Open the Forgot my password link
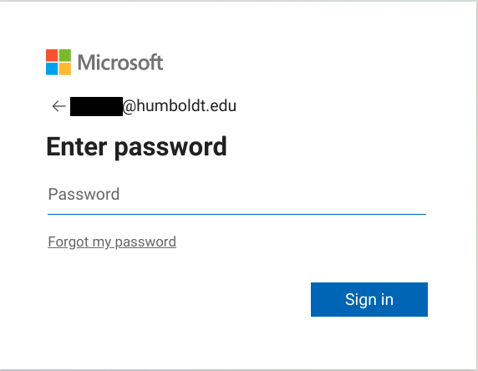The image size is (478, 371). 112,242
